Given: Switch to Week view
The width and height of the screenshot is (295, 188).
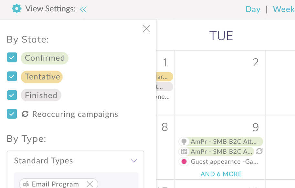Looking at the screenshot, I should (283, 9).
